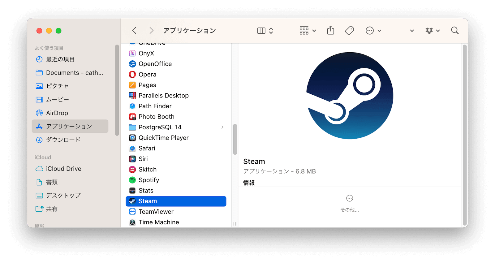Open the column view switcher

click(265, 31)
